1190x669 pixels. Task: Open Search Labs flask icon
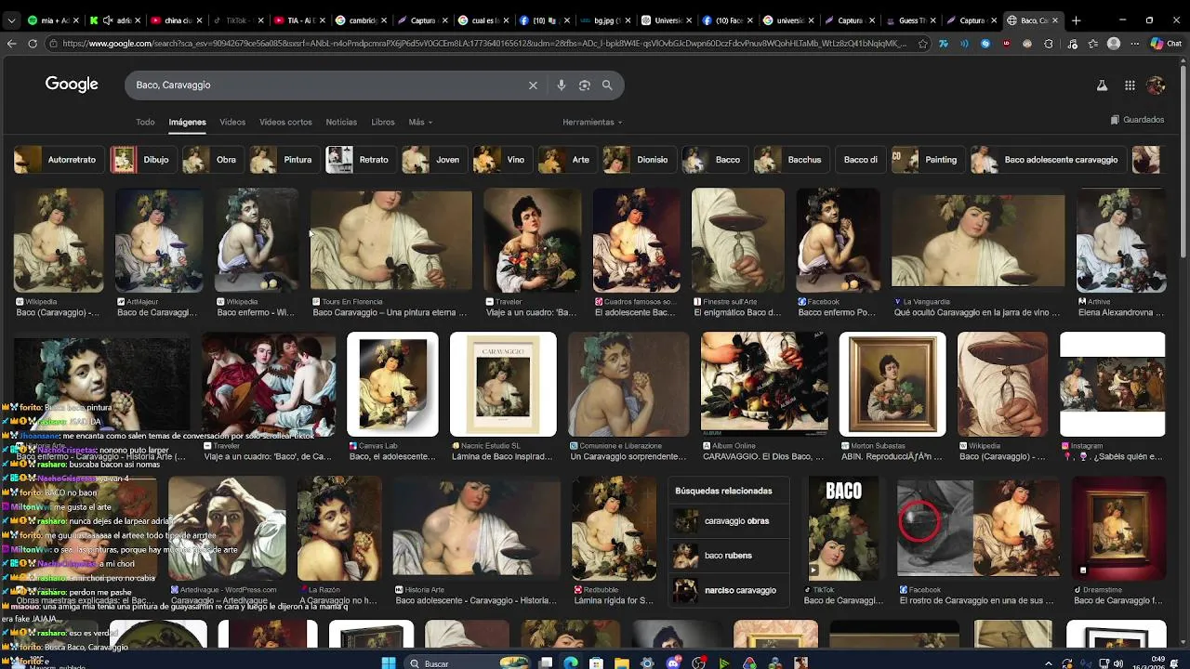1102,85
